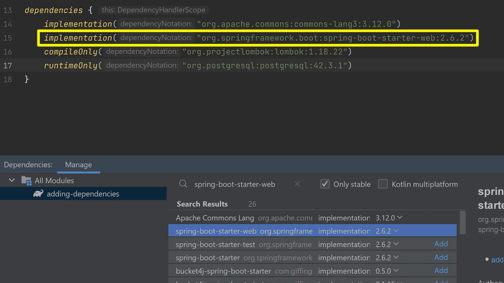The height and width of the screenshot is (283, 504).
Task: Clear the dependency search field
Action: [297, 184]
